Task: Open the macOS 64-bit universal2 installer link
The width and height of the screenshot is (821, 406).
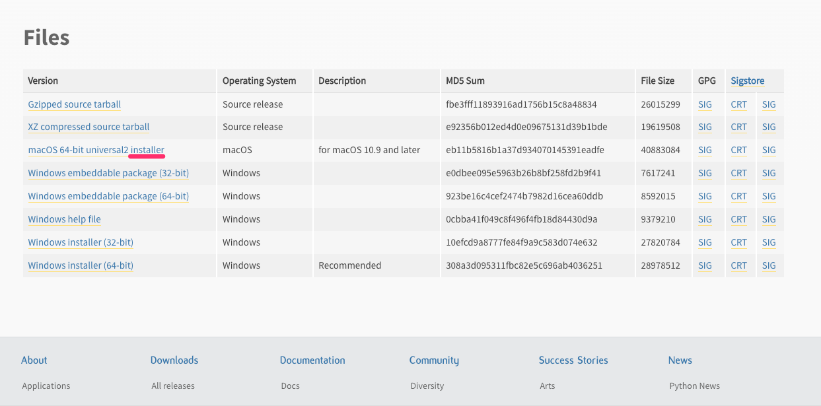Action: click(x=96, y=150)
